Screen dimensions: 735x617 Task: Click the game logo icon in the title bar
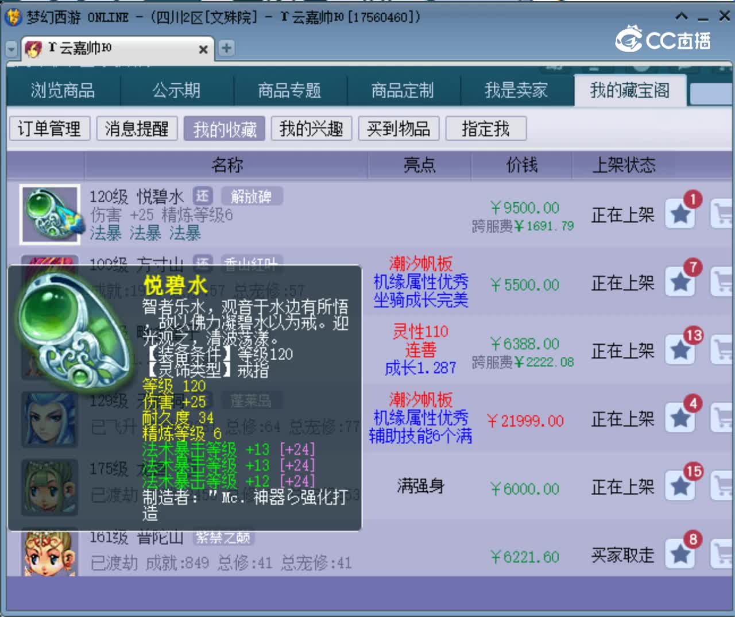(x=13, y=17)
